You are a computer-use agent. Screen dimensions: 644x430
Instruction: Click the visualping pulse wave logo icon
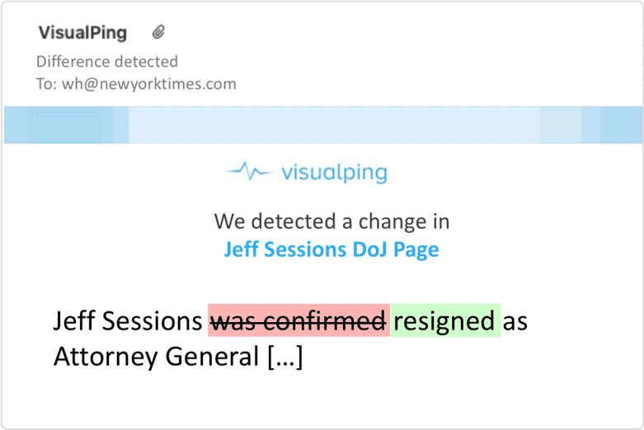pos(249,171)
